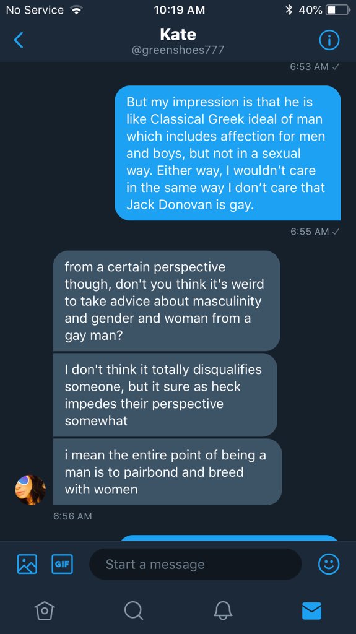The image size is (356, 634).
Task: Open Kate's name in header
Action: [178, 35]
